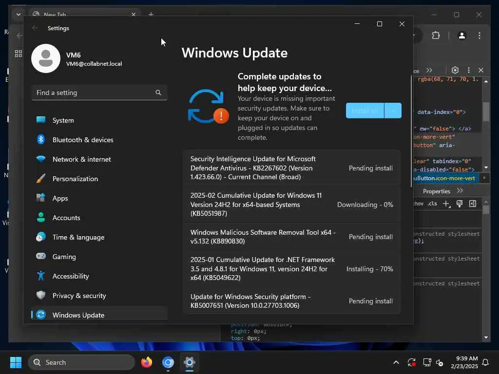Screen dimensions: 499x374
Task: Open Firefox from the taskbar
Action: pyautogui.click(x=146, y=362)
